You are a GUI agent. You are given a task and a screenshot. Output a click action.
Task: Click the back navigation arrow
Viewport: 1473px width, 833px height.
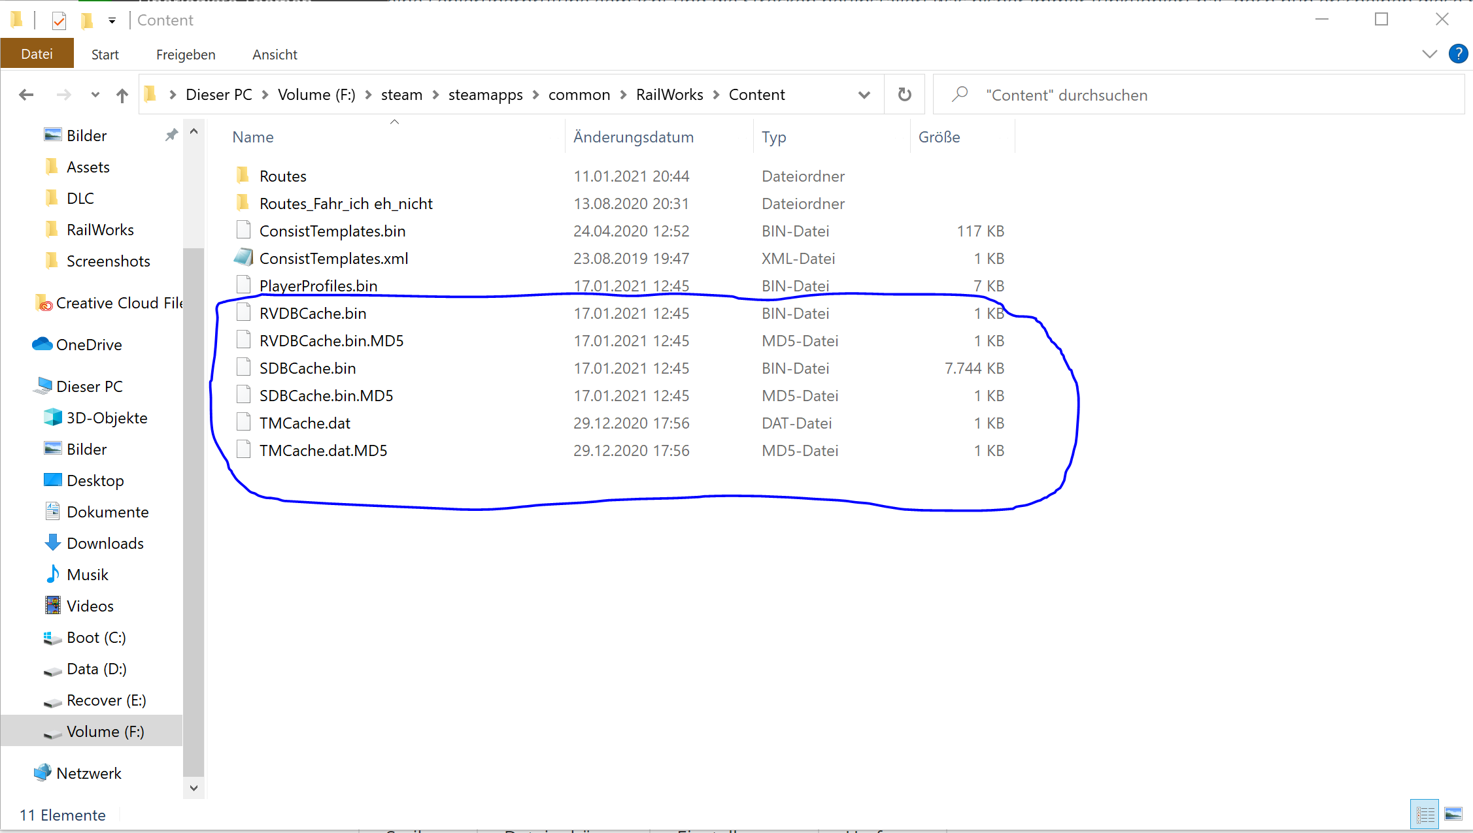click(x=26, y=95)
